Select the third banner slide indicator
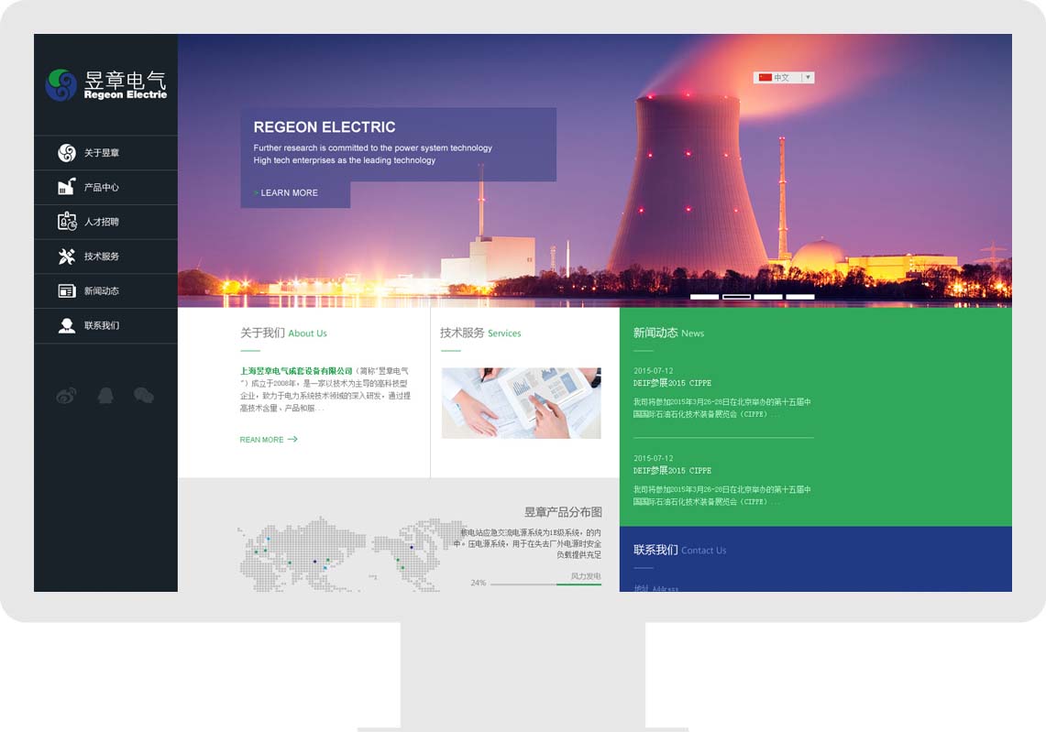Image resolution: width=1046 pixels, height=732 pixels. point(768,297)
